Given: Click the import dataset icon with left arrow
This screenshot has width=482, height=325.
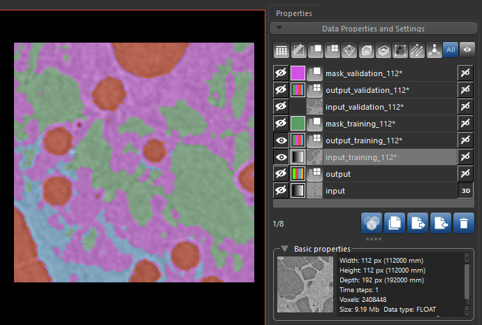Looking at the screenshot, I should [x=439, y=224].
